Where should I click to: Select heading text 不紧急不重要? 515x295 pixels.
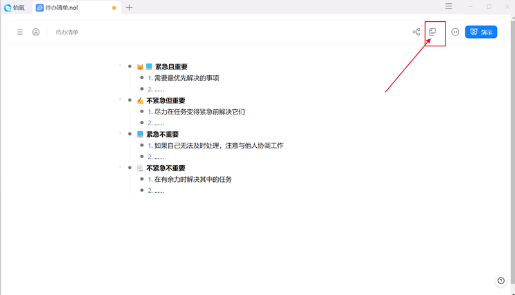(166, 168)
